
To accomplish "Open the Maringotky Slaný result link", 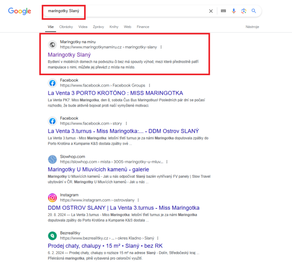I will tap(69, 55).
